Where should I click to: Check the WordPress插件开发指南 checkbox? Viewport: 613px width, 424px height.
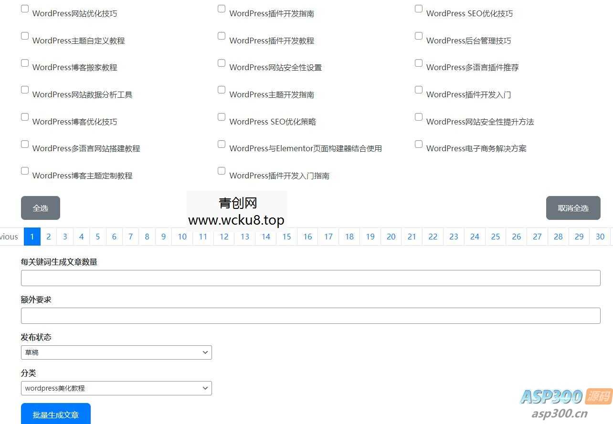coord(221,8)
